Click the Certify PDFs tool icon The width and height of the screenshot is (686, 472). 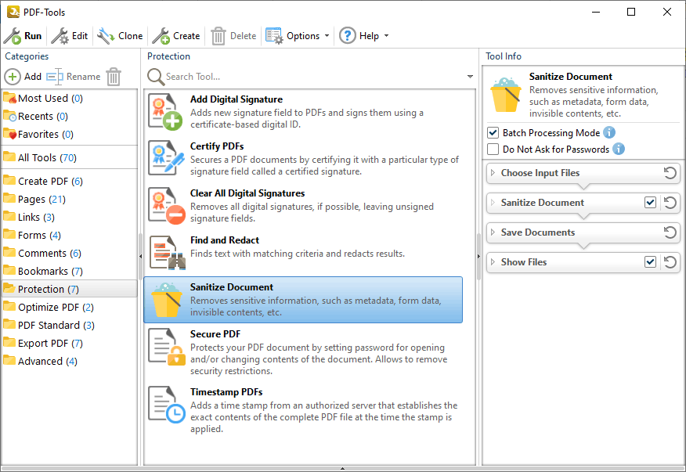[x=166, y=159]
